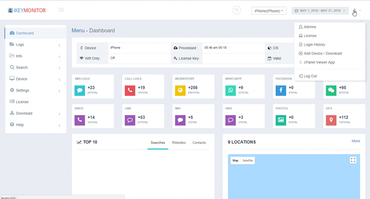The height and width of the screenshot is (199, 370).
Task: Click the green WhatsApp icon
Action: pos(230,90)
